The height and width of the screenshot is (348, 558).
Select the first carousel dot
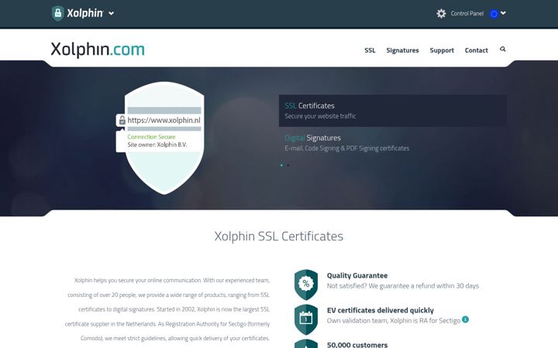click(x=281, y=165)
